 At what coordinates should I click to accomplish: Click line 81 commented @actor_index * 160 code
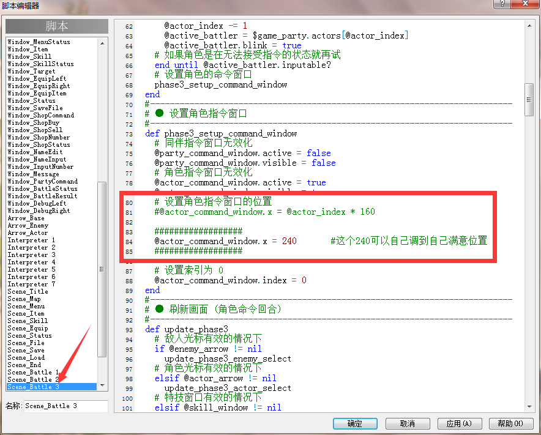tap(264, 212)
